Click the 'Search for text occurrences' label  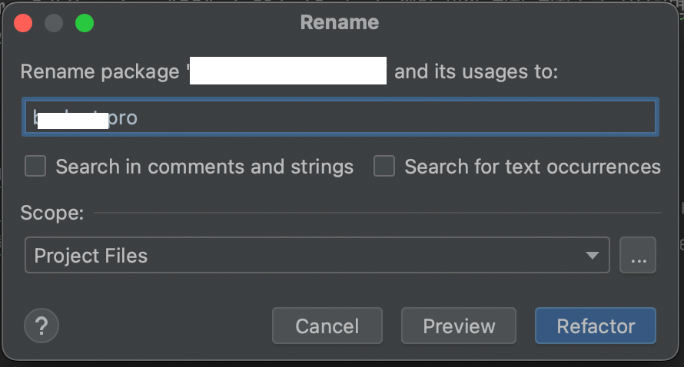click(x=532, y=167)
